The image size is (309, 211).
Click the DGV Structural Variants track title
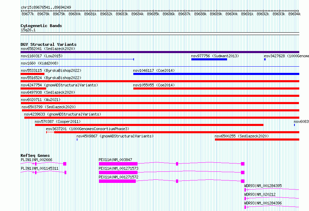[49, 44]
